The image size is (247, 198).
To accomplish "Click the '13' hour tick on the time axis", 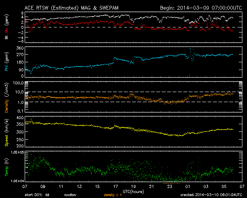I will point(79,187).
